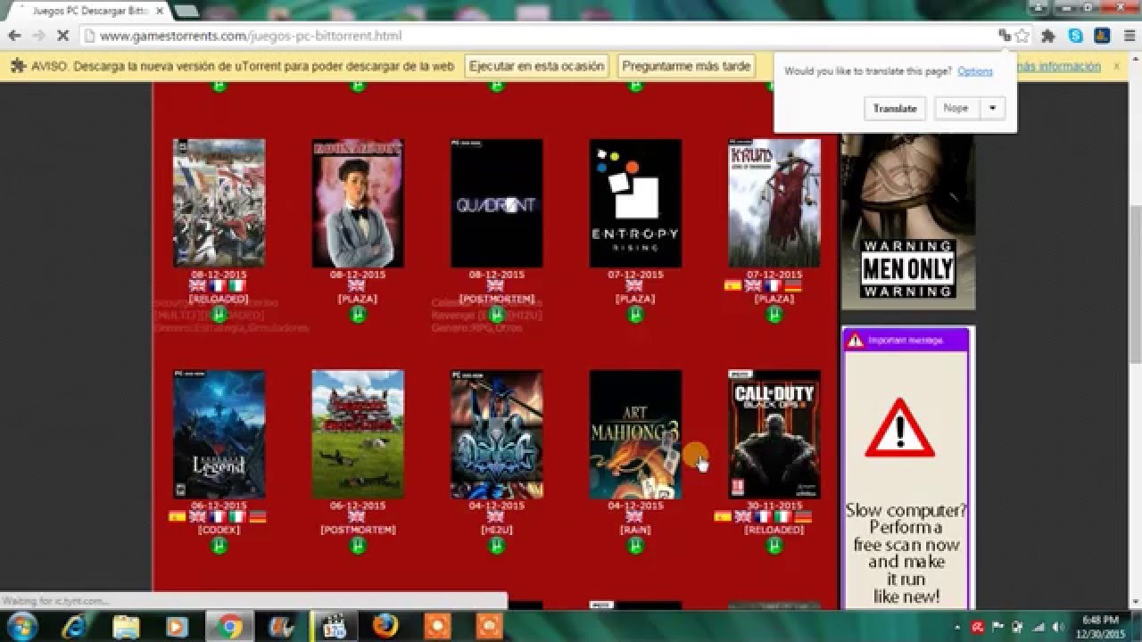Image resolution: width=1142 pixels, height=642 pixels.
Task: Open the Call of Duty Black Ops III cover
Action: tap(774, 434)
